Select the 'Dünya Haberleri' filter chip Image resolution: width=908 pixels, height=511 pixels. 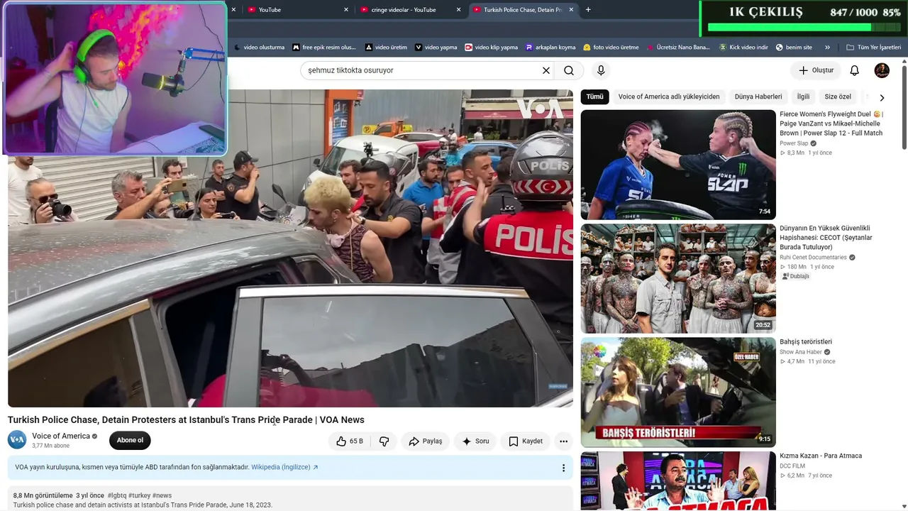click(x=758, y=97)
